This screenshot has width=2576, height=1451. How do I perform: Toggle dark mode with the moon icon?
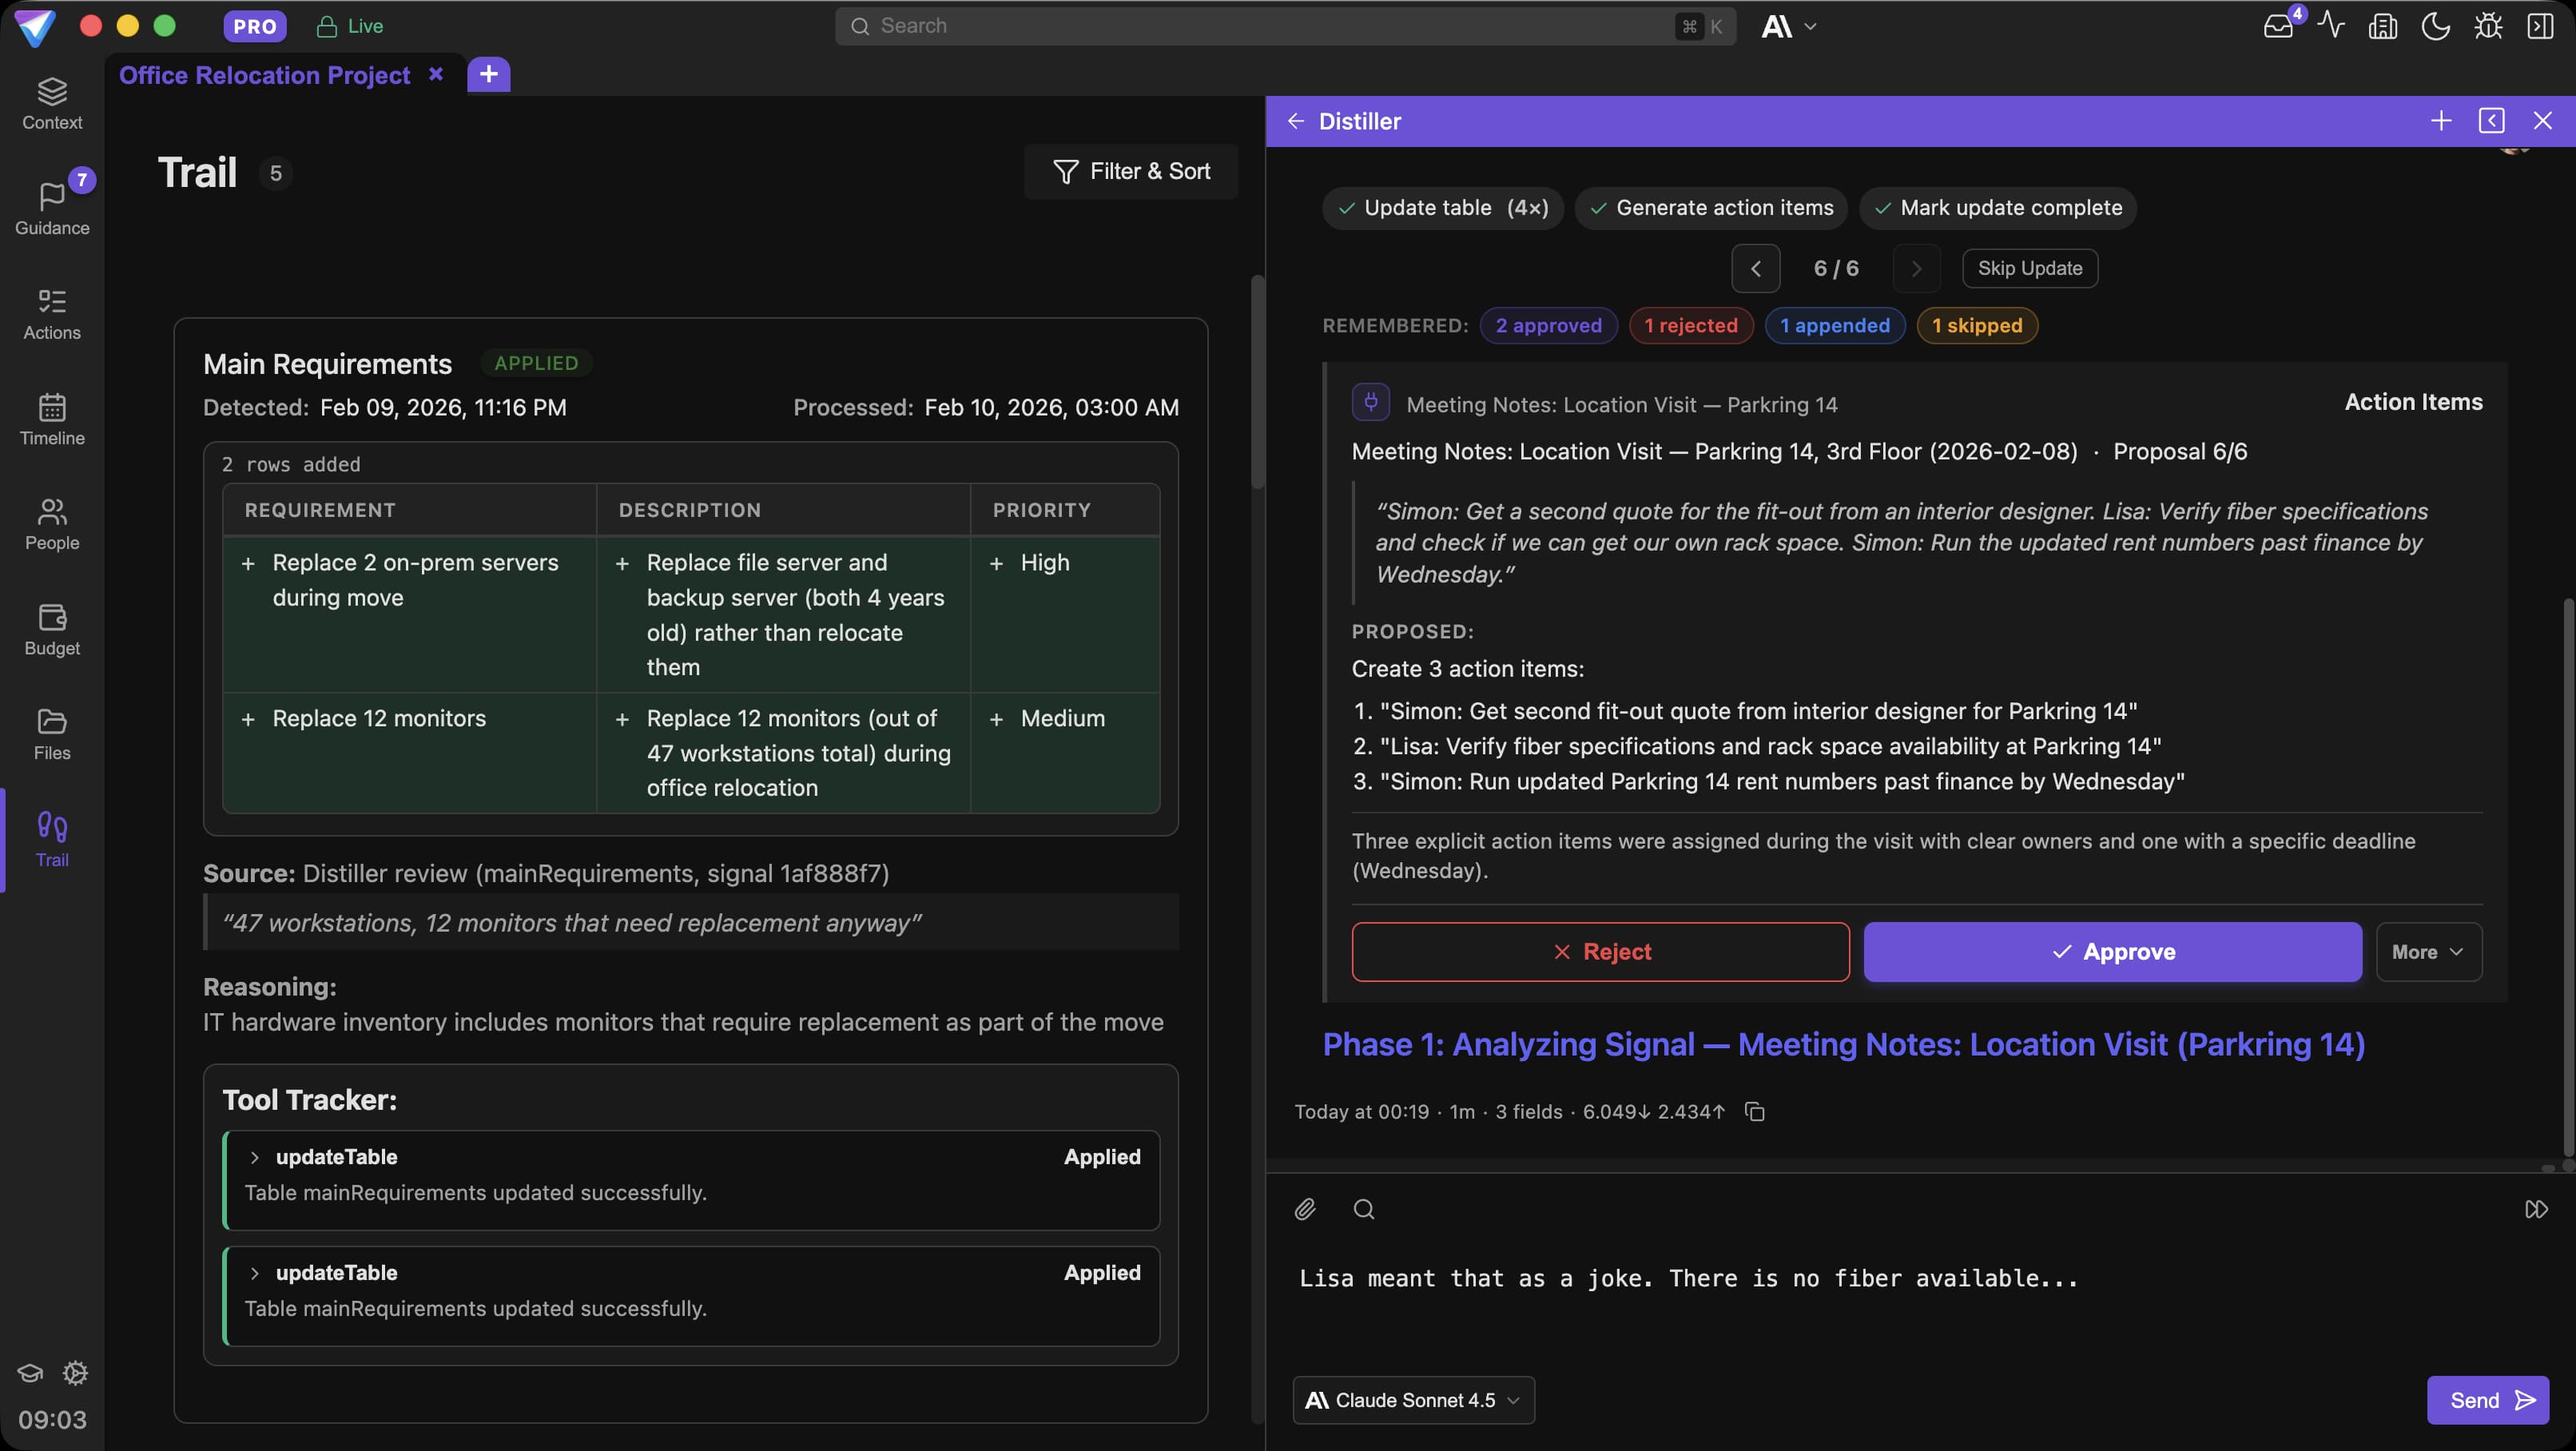(2436, 26)
